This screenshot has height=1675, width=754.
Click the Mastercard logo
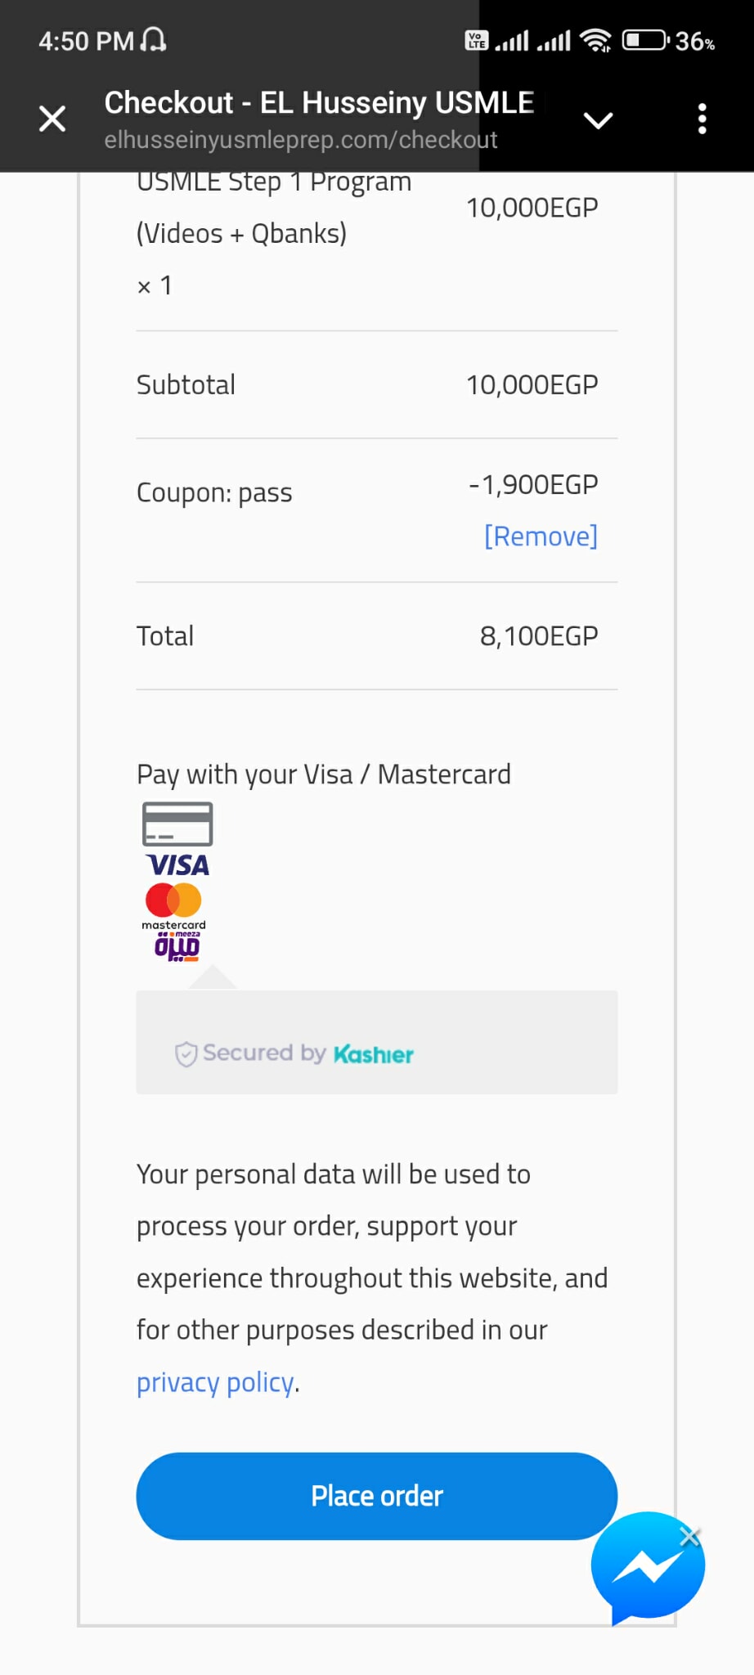[x=173, y=904]
